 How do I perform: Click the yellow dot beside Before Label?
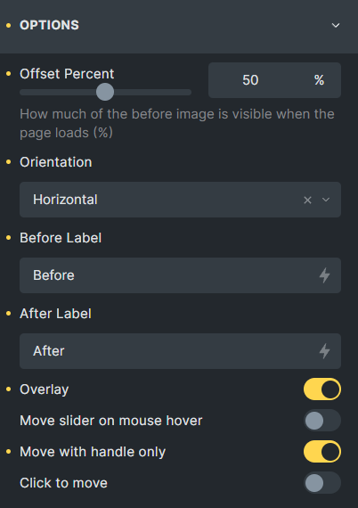point(9,238)
